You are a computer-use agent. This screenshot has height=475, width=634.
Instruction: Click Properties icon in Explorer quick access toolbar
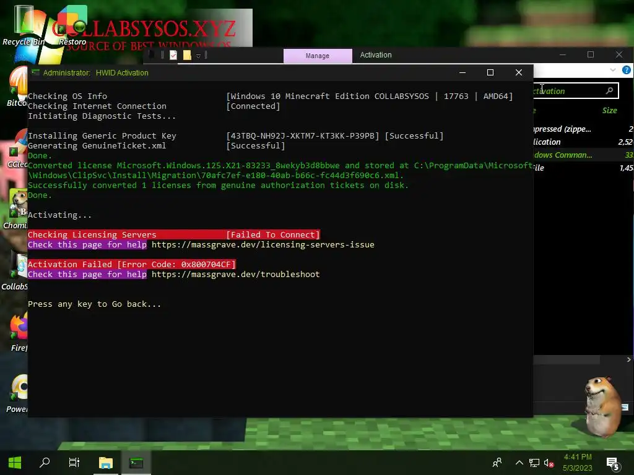point(173,55)
